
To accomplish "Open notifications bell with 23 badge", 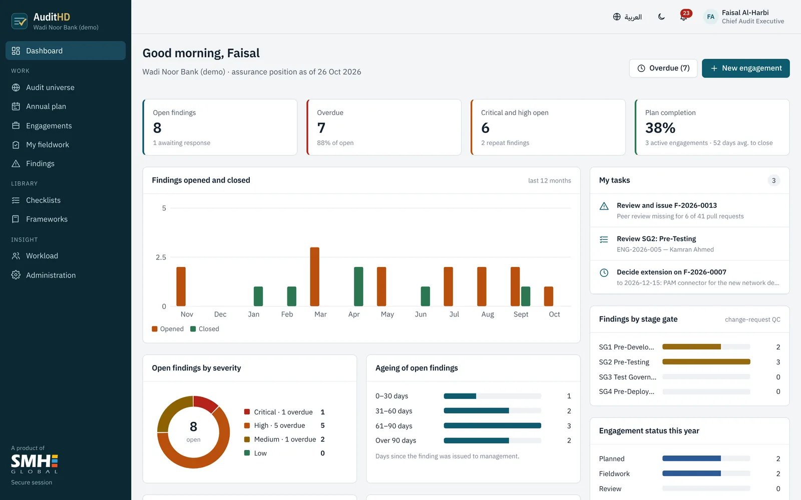I will (x=684, y=16).
